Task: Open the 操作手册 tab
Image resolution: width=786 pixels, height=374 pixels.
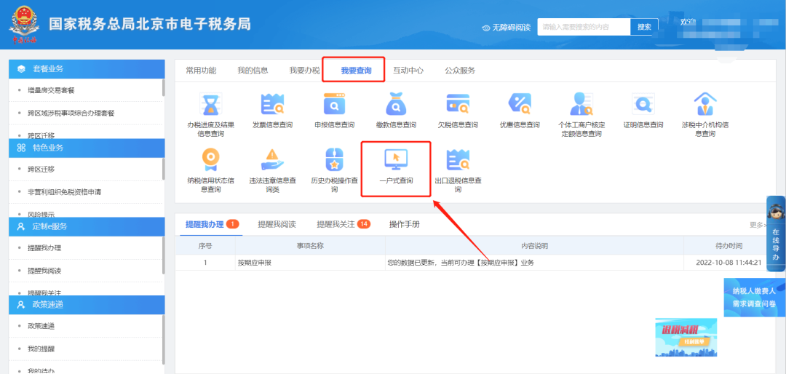Action: click(405, 224)
